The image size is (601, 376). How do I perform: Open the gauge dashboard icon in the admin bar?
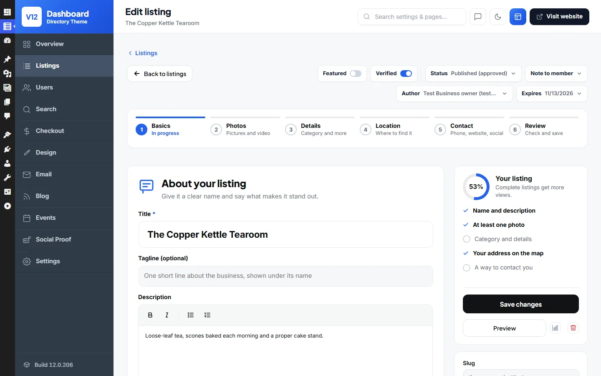[x=7, y=41]
